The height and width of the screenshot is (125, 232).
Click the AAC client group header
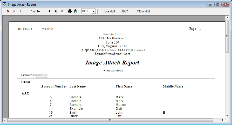(x=25, y=93)
